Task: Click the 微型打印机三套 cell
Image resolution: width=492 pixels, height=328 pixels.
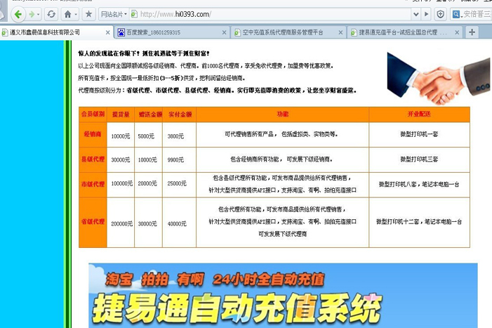Action: point(419,159)
